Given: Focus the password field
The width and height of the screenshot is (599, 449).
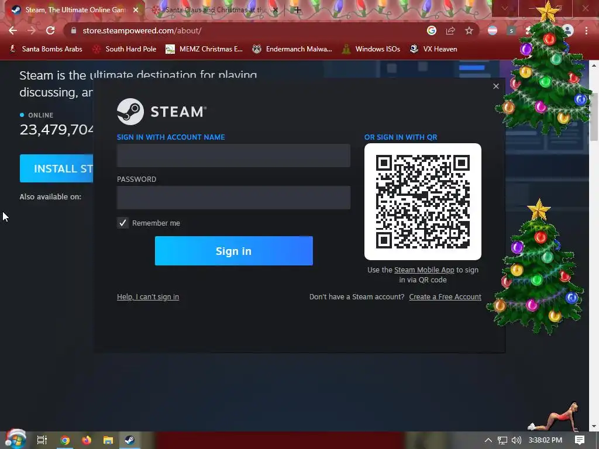Looking at the screenshot, I should (233, 198).
